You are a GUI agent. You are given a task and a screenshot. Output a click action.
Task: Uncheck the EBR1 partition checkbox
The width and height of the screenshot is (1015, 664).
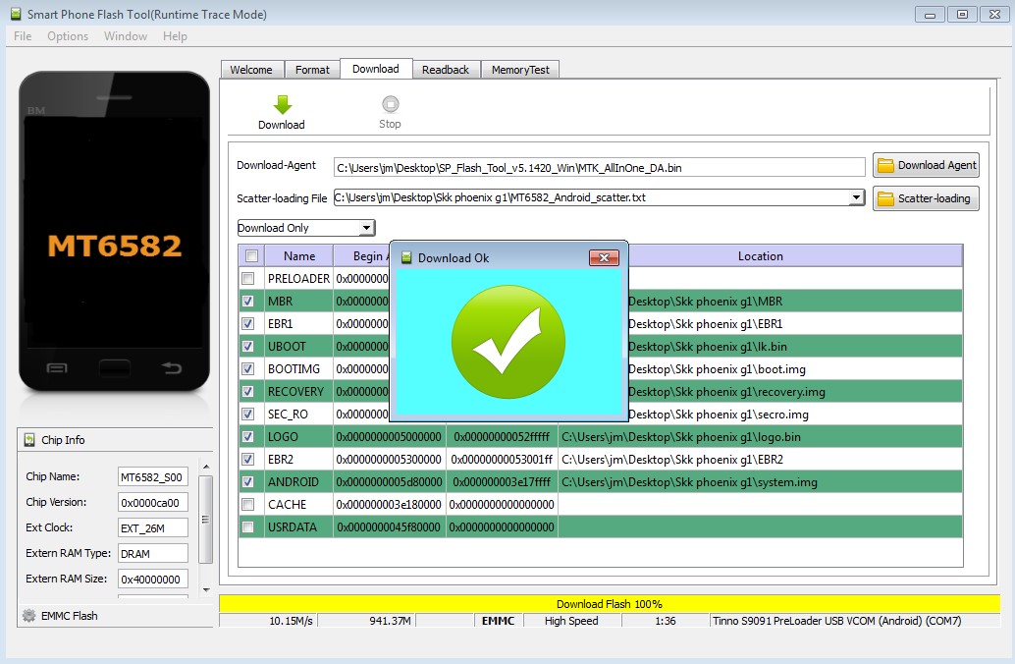pos(248,324)
